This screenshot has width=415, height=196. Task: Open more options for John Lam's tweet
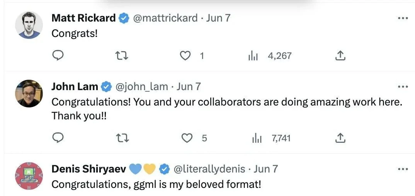(x=403, y=87)
